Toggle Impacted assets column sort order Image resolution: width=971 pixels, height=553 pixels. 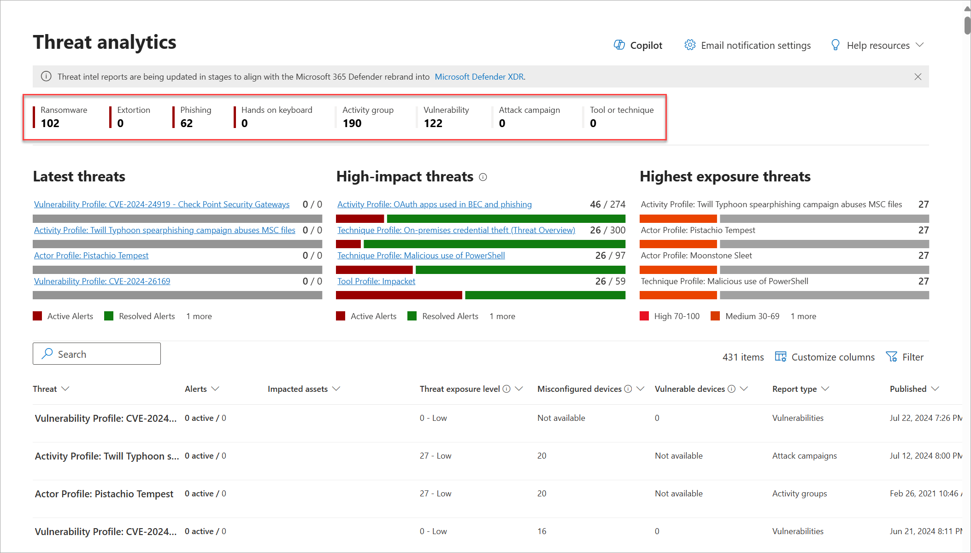[304, 389]
